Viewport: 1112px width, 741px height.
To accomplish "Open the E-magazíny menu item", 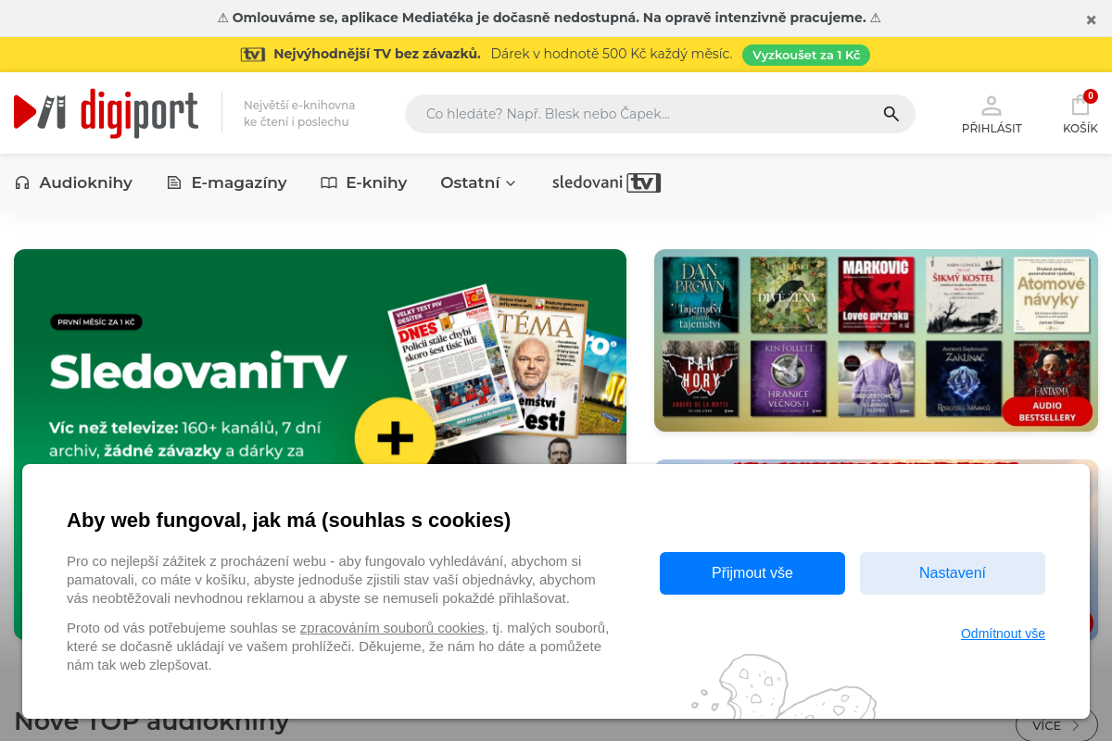I will 227,182.
